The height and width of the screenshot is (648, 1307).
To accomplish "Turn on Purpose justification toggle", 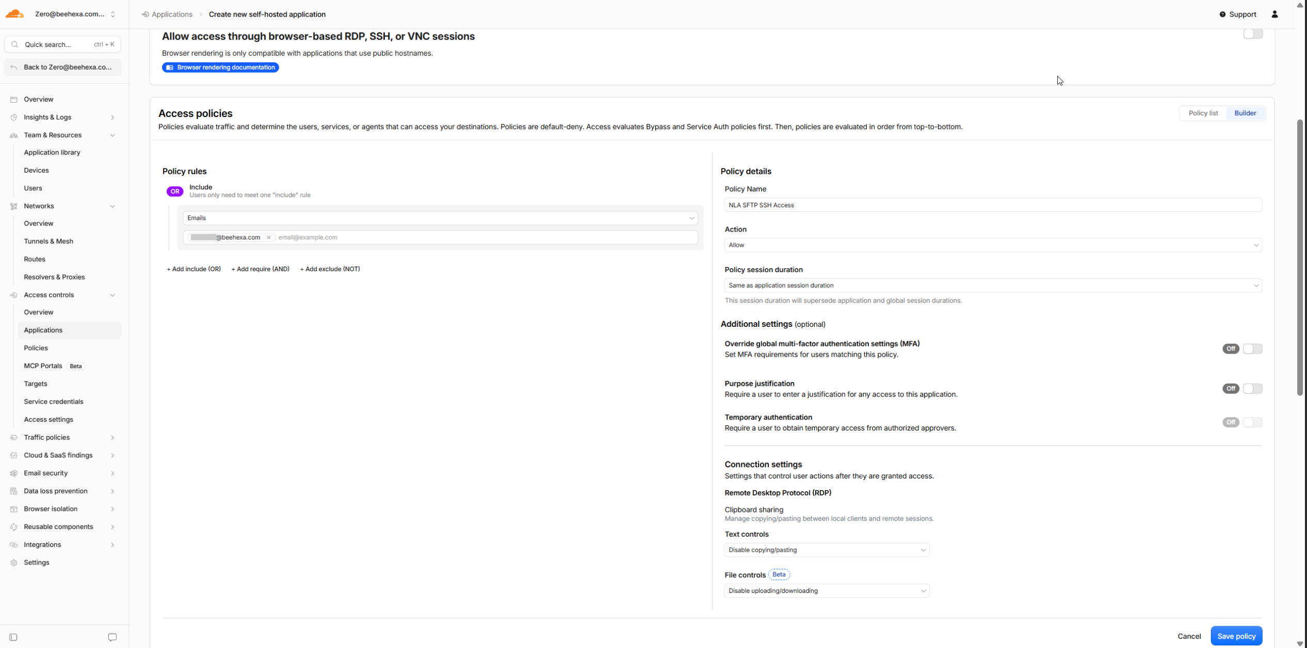I will click(x=1252, y=389).
